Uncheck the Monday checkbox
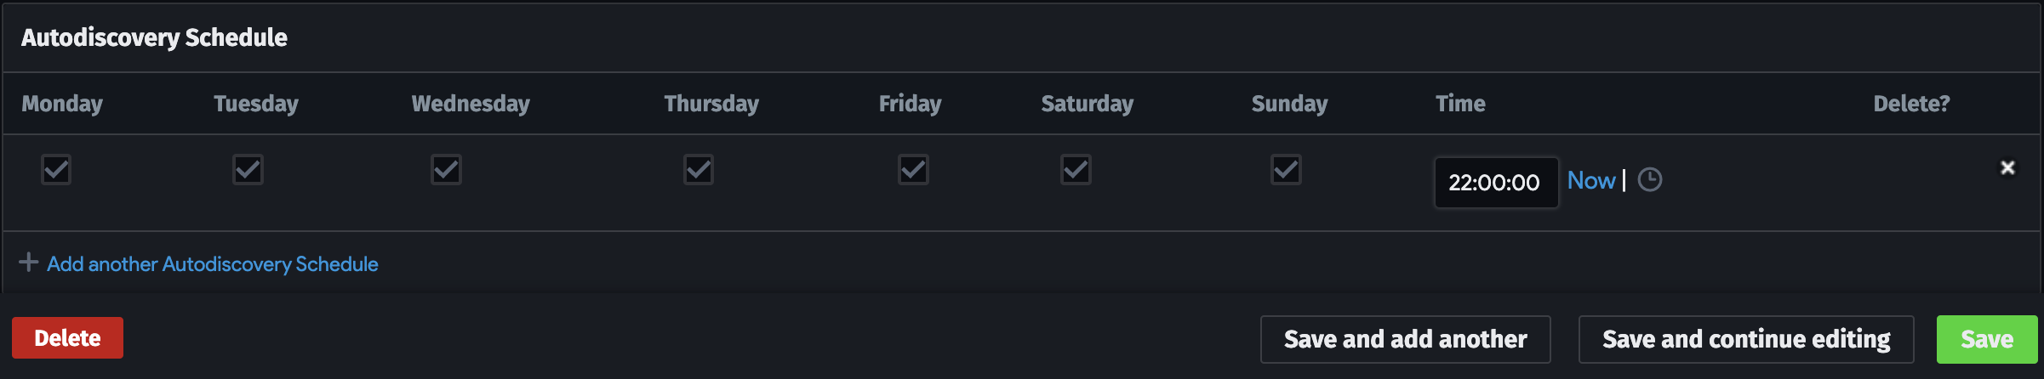 pos(56,170)
